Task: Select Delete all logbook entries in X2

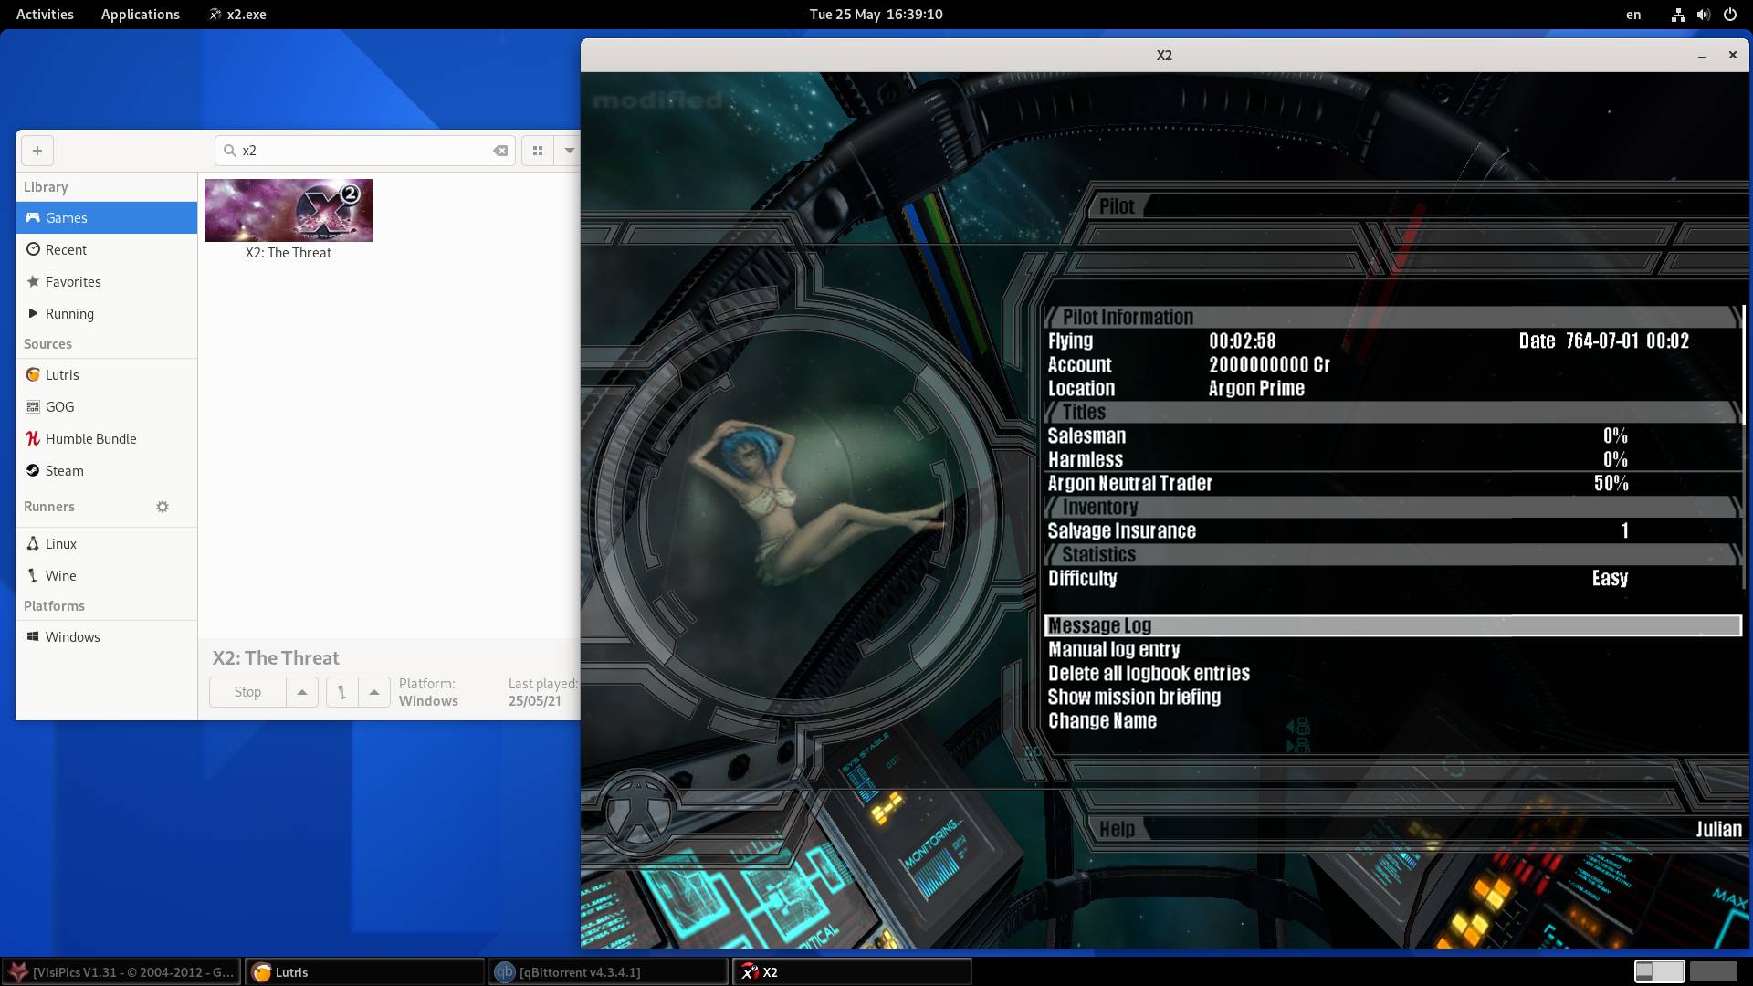Action: (1393, 673)
